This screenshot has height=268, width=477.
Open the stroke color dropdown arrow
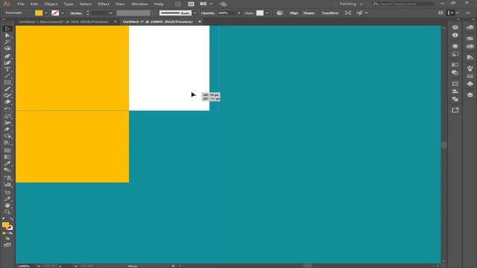point(63,13)
